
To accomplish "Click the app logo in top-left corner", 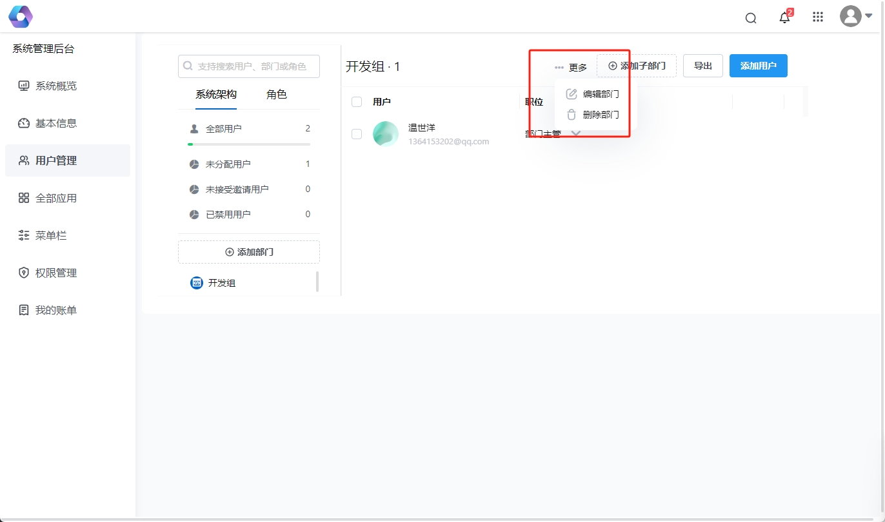I will [21, 17].
